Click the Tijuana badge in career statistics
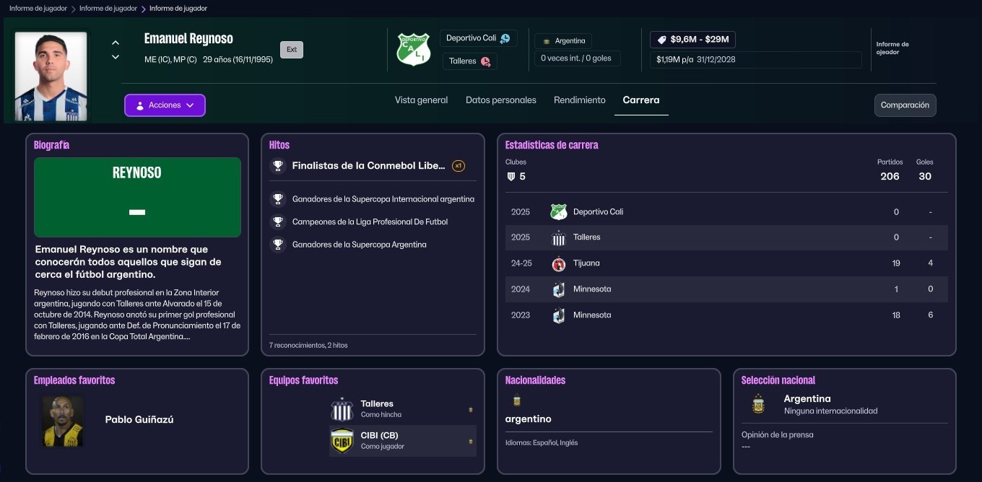This screenshot has width=982, height=482. pyautogui.click(x=558, y=263)
